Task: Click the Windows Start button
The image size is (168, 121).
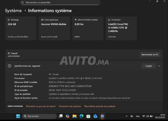Action: point(18,116)
